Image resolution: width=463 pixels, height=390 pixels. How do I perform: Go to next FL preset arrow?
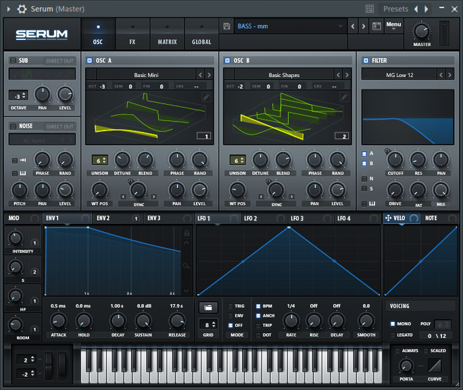click(x=426, y=9)
